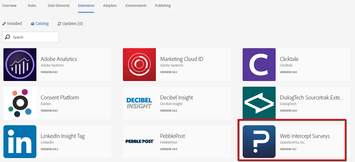Screen dimensions: 355x162
Task: Click the Web Intercept Surveys title
Action: [x=305, y=136]
